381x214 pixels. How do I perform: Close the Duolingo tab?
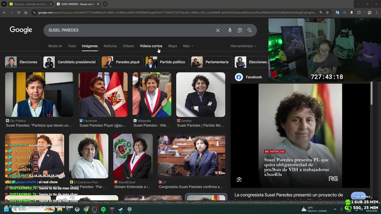click(x=51, y=4)
